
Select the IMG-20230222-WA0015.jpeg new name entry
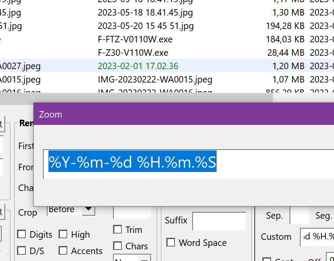155,80
